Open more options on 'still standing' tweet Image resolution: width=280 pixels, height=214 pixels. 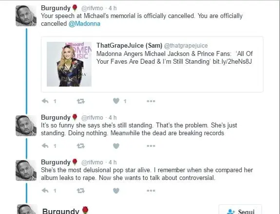click(151, 146)
